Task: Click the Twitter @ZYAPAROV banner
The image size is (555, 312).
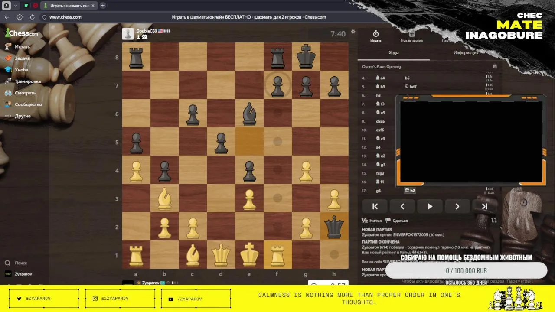Action: coord(44,299)
